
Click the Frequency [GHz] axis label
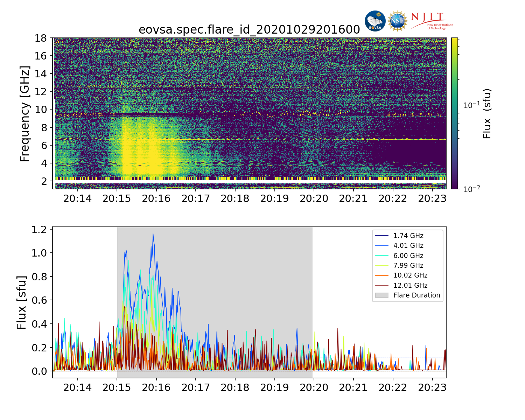click(x=24, y=113)
